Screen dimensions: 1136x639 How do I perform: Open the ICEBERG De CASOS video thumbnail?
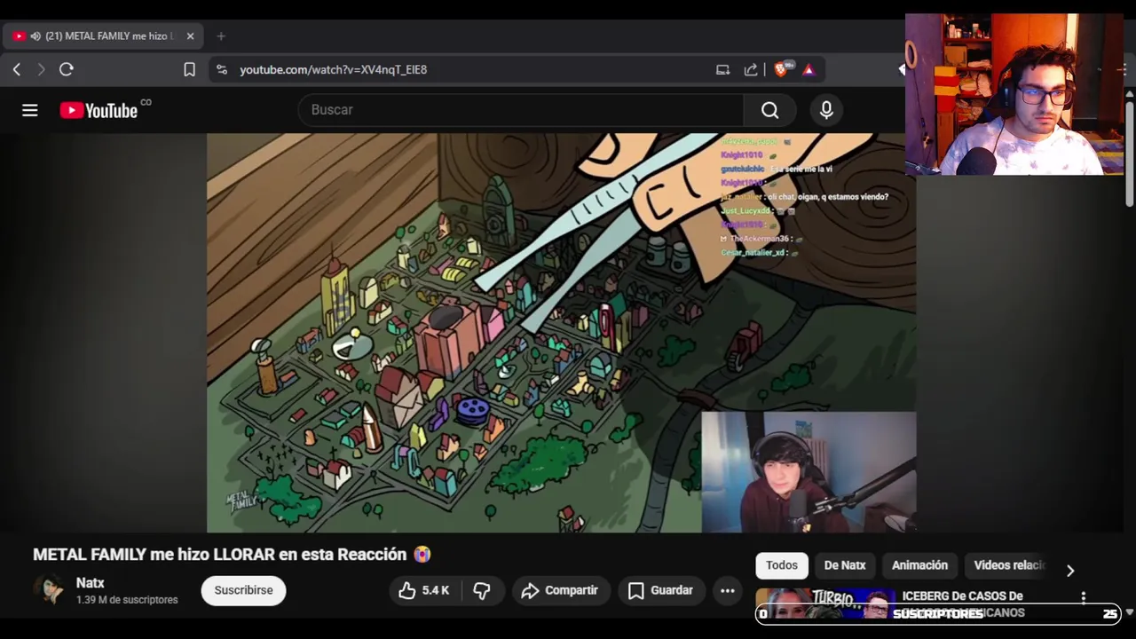825,603
